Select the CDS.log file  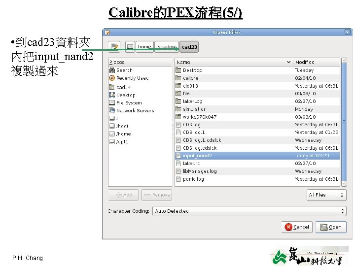click(x=257, y=125)
